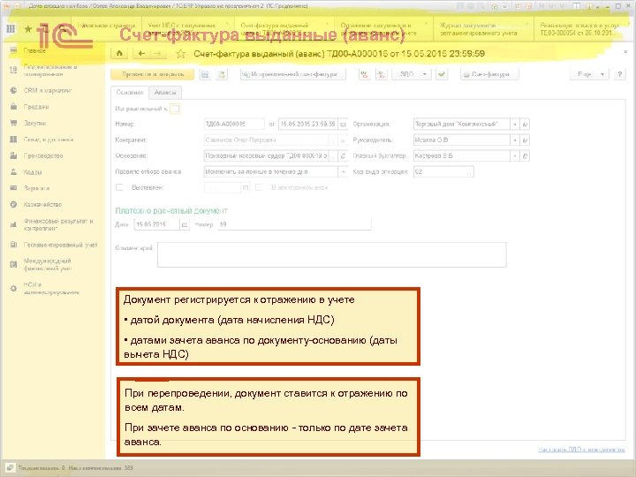Click the Комментарий text field
Screen dimensions: 636x477
tap(332, 254)
